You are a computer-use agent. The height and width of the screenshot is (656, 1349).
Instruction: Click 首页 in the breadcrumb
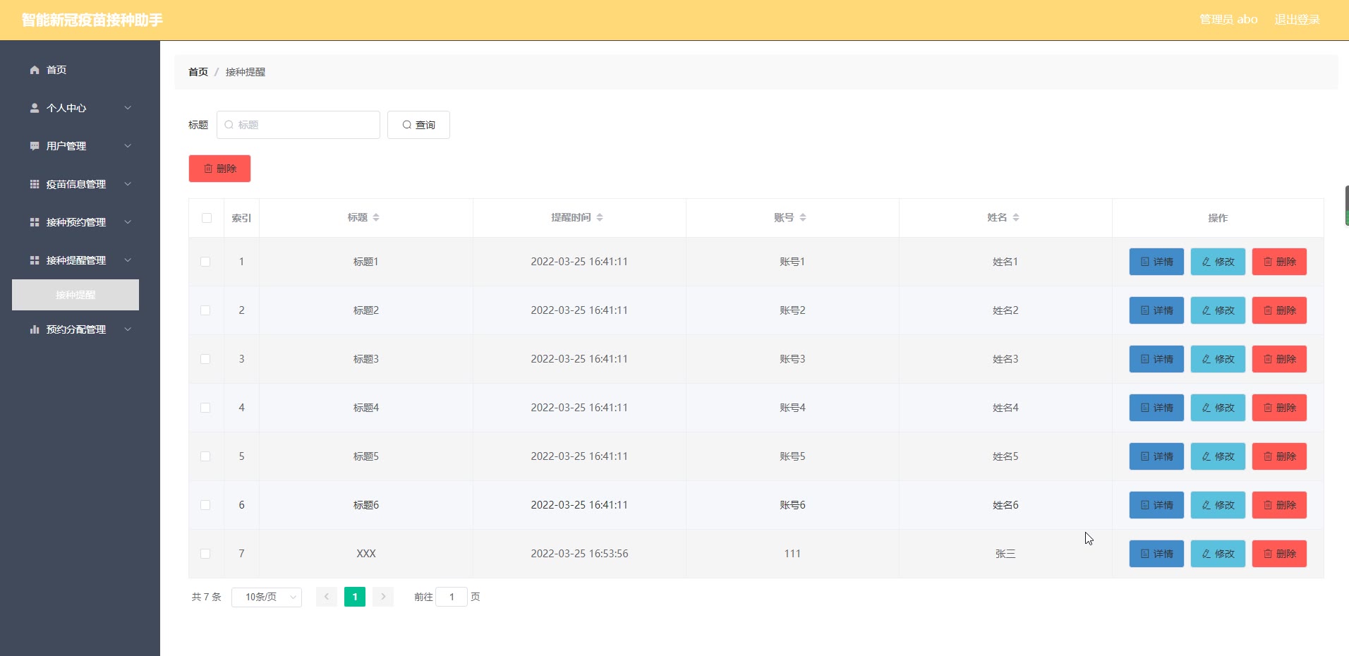198,72
